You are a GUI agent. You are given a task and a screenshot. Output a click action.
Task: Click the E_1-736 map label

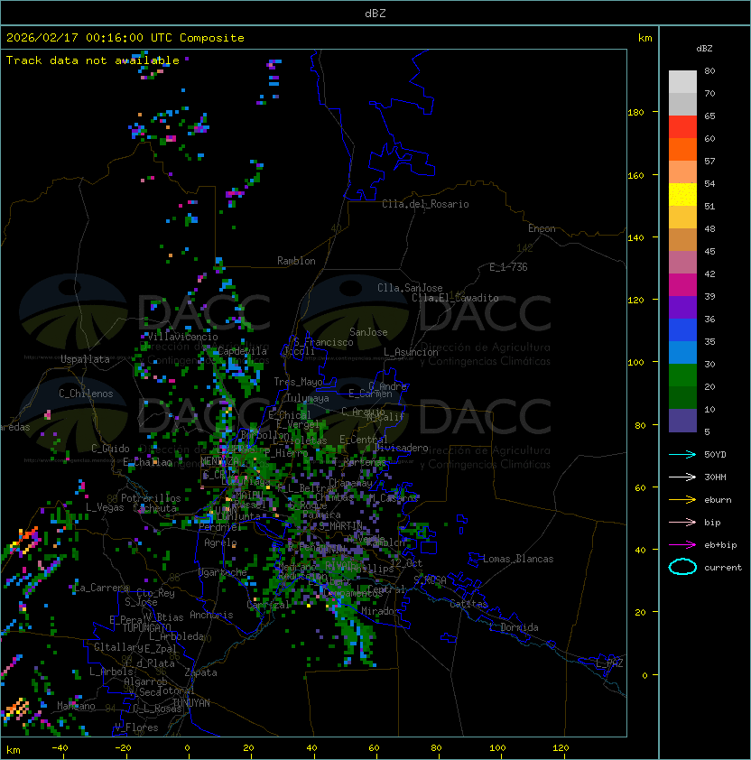[508, 267]
